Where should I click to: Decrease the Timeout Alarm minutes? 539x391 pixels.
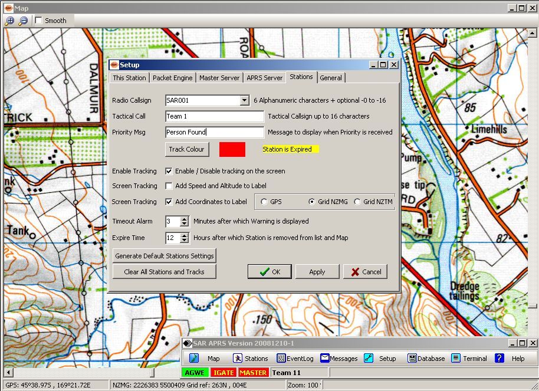pos(185,224)
